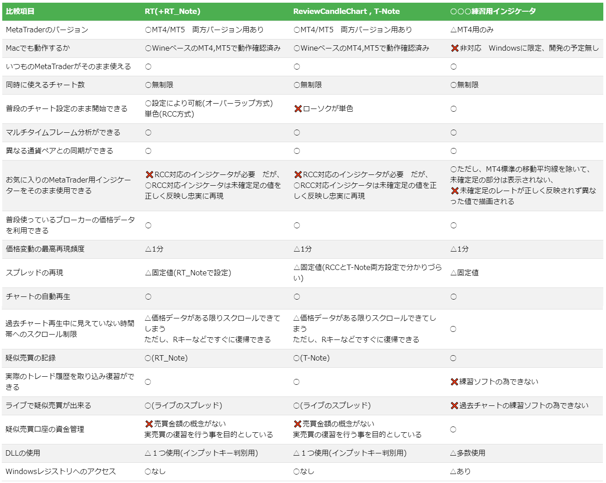606x483 pixels.
Task: Click the '疑似売買口座の資金管理' row label
Action: tap(45, 430)
